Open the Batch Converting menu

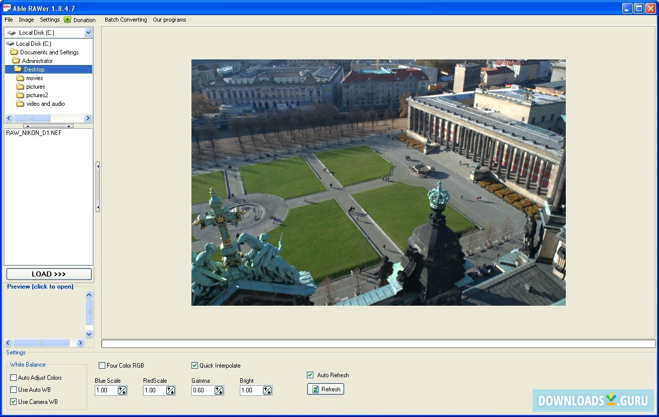pos(126,20)
